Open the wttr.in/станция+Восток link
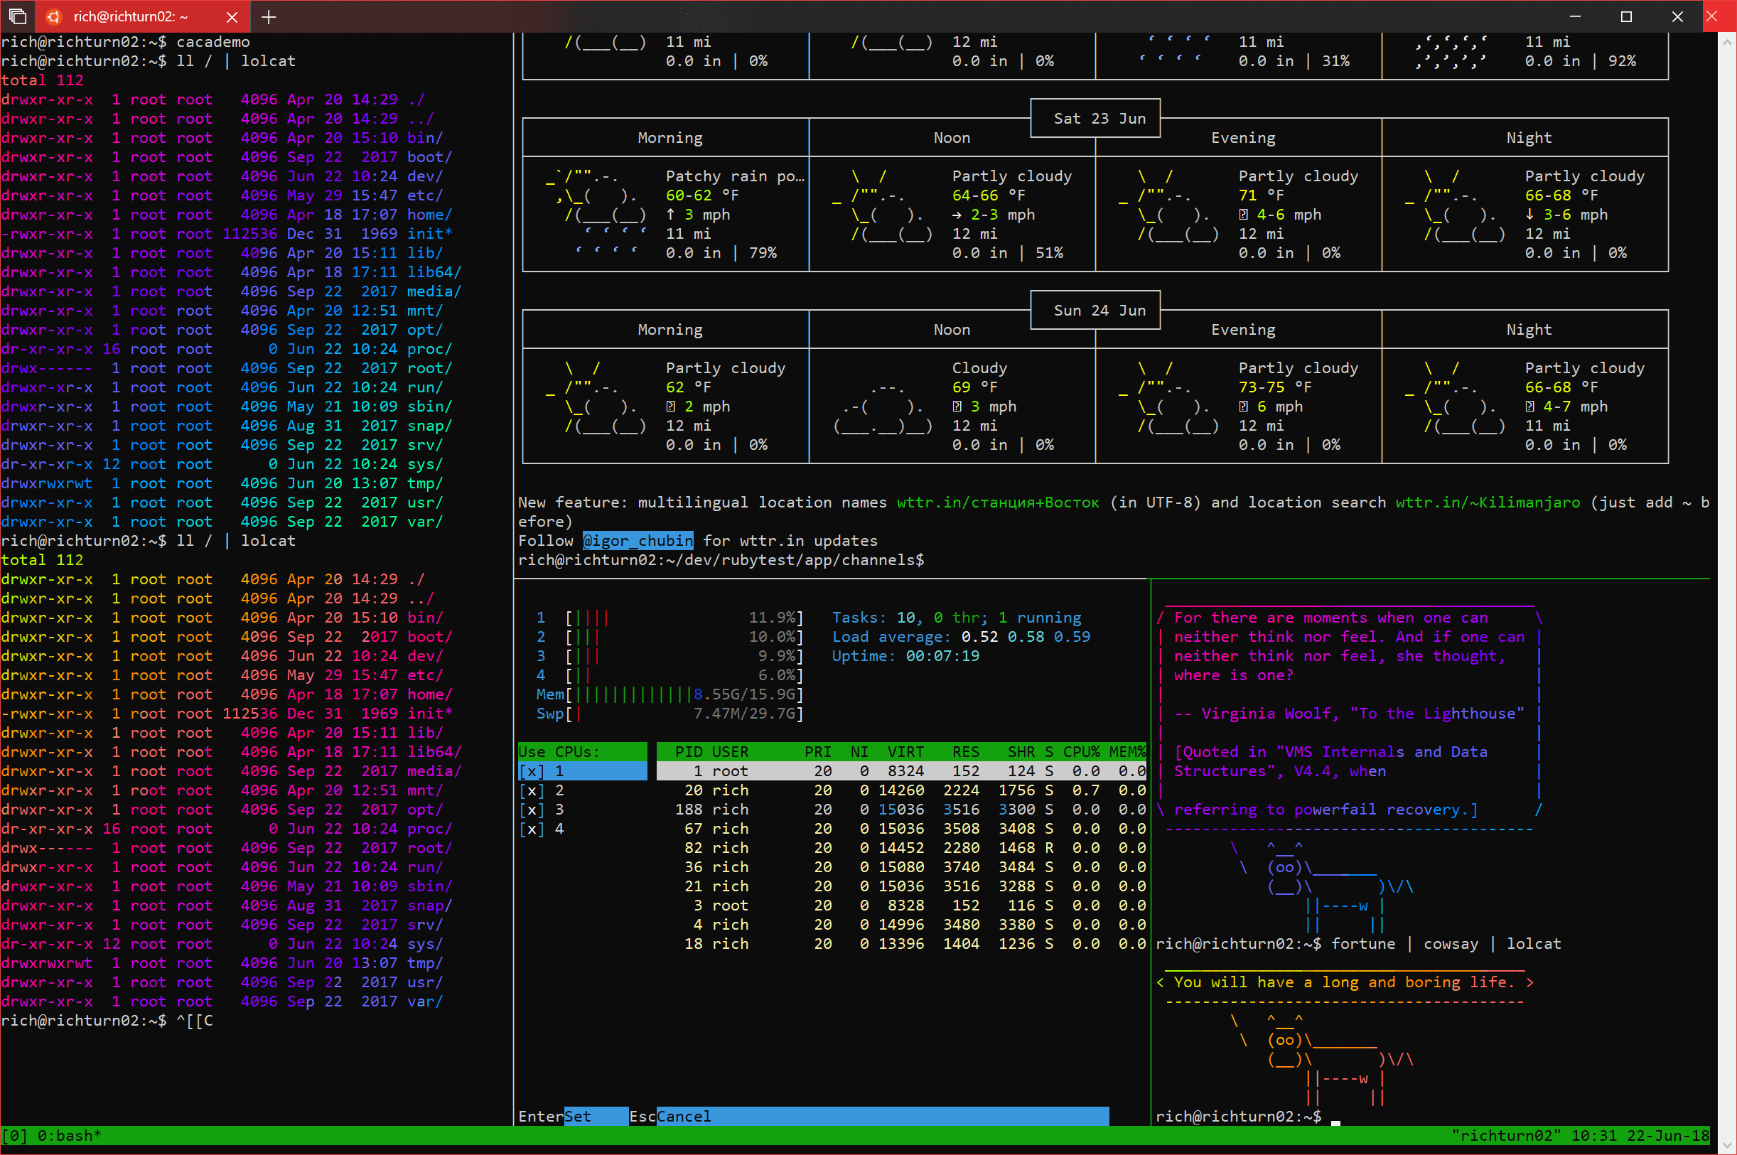1737x1155 pixels. point(998,503)
